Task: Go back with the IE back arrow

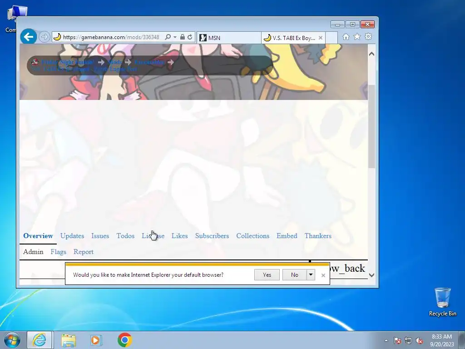Action: click(x=29, y=37)
